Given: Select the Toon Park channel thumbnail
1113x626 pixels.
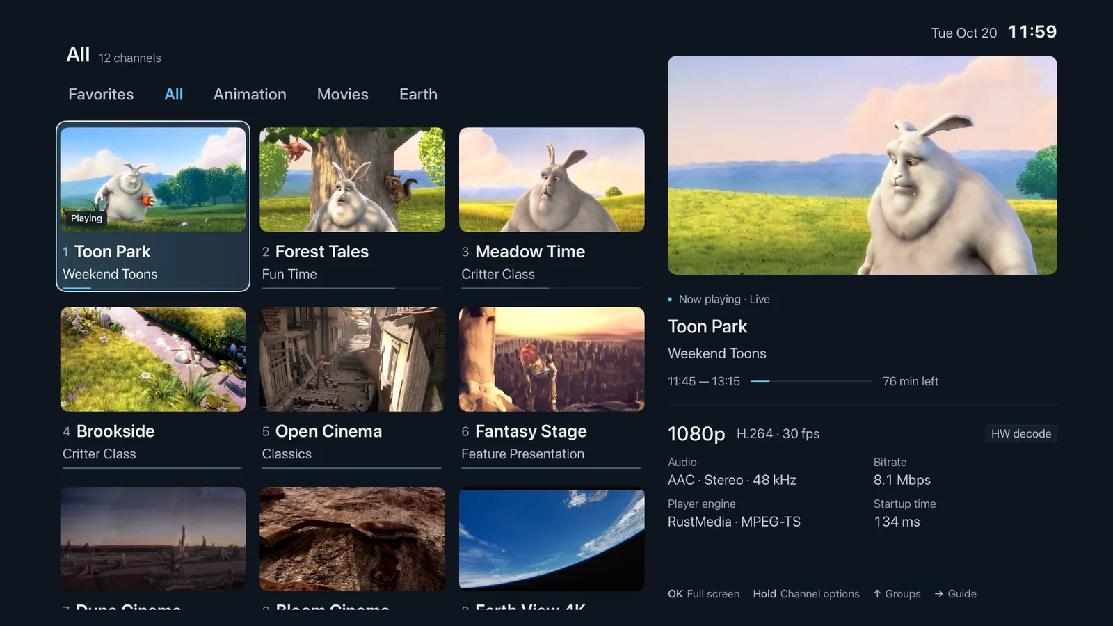Looking at the screenshot, I should tap(153, 179).
